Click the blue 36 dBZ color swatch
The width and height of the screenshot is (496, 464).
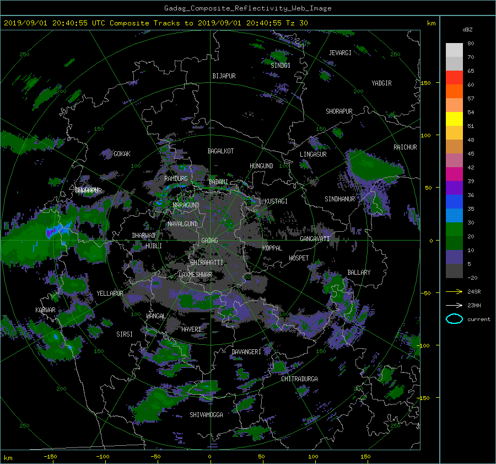pyautogui.click(x=454, y=202)
